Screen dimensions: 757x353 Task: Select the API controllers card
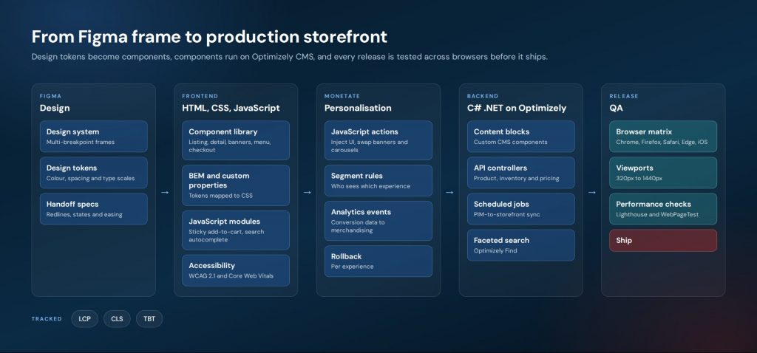tap(521, 173)
